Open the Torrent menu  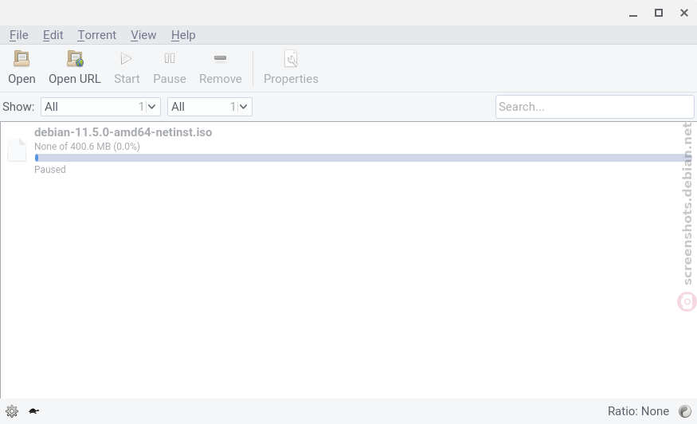coord(97,35)
